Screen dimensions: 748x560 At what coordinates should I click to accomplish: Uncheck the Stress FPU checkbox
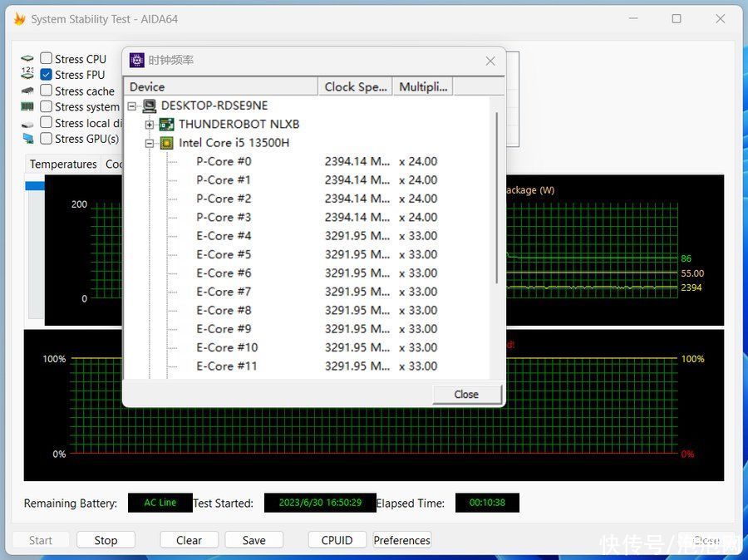coord(46,75)
